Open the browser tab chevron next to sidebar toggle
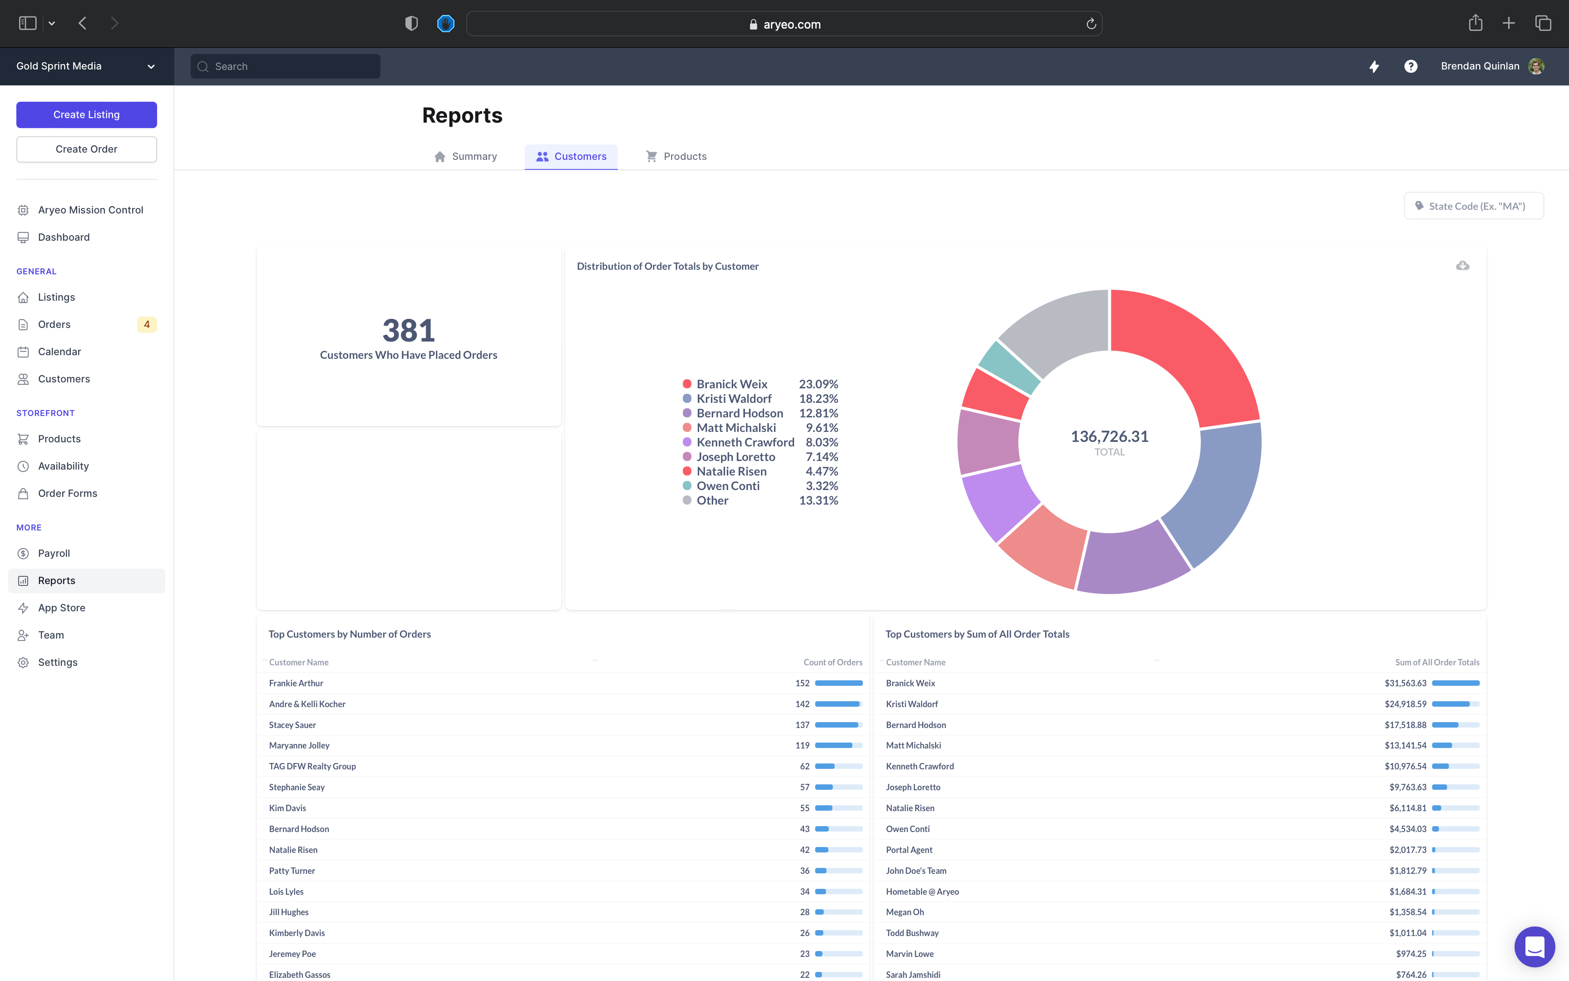Screen dimensions: 1569x981 (x=51, y=23)
